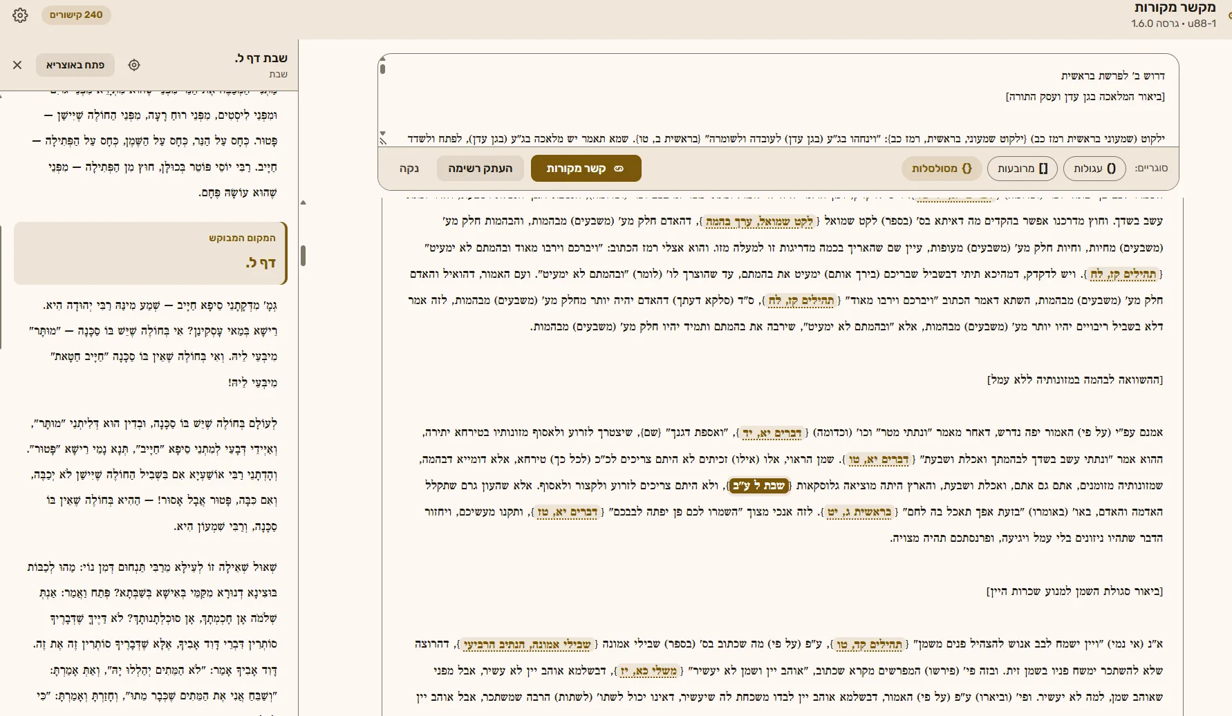This screenshot has height=716, width=1232.
Task: Close the שבת דף ל. side panel
Action: (x=17, y=65)
